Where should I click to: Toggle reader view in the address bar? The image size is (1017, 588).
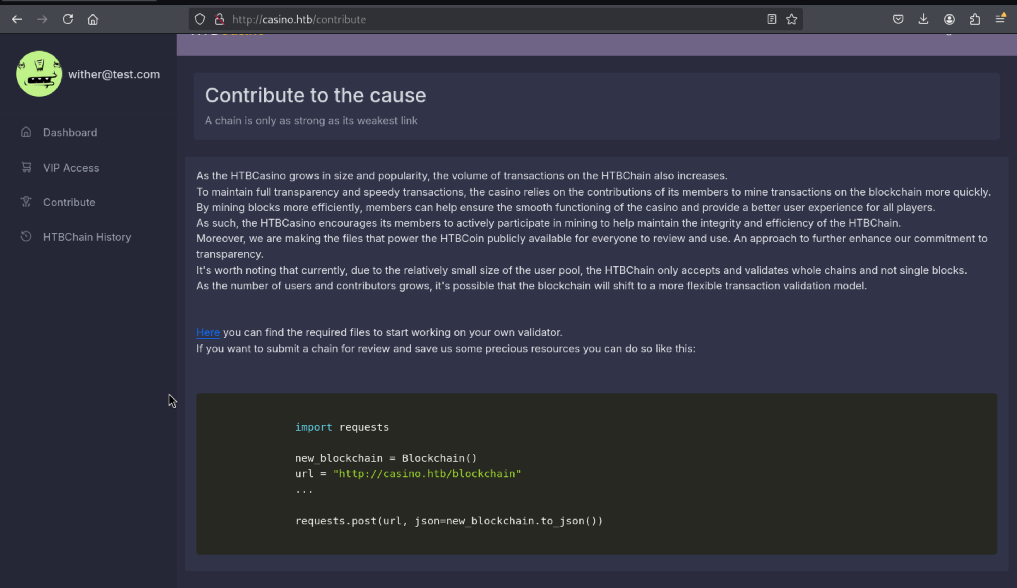(x=771, y=19)
